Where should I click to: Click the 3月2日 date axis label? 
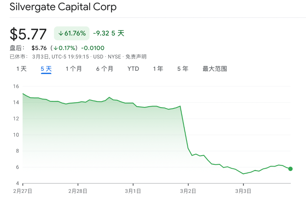(x=188, y=191)
